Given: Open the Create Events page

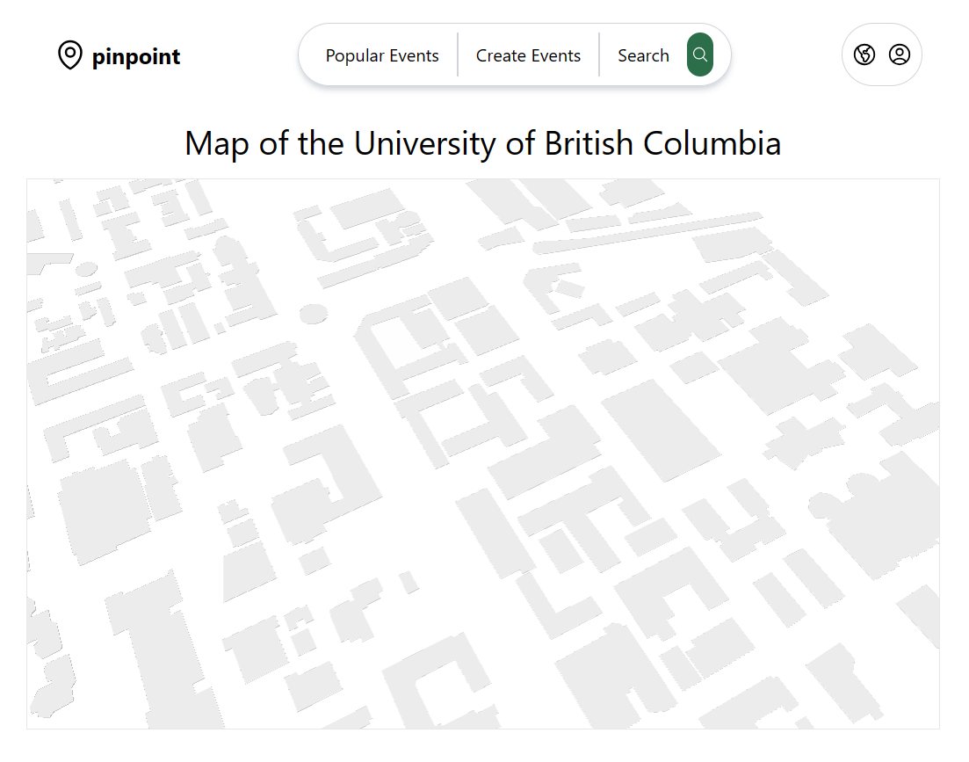Looking at the screenshot, I should coord(528,55).
